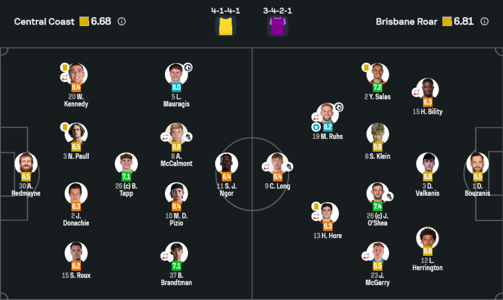
Task: Click the info icon beside Central Coast rating
Action: 122,22
